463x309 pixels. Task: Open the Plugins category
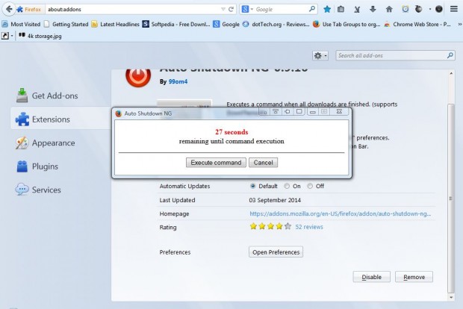click(37, 166)
